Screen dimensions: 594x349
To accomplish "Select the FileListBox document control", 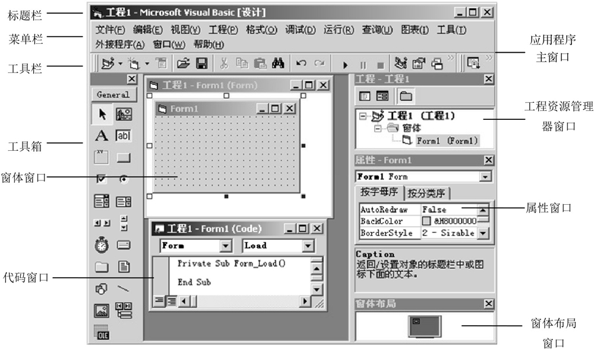I will pos(124,267).
